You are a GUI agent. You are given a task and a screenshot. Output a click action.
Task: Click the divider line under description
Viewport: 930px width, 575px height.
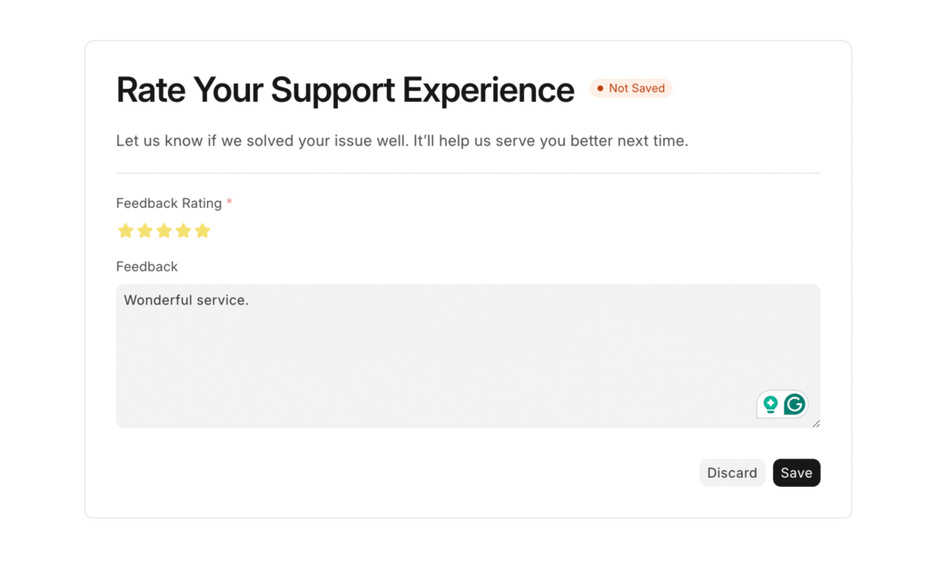pos(468,173)
